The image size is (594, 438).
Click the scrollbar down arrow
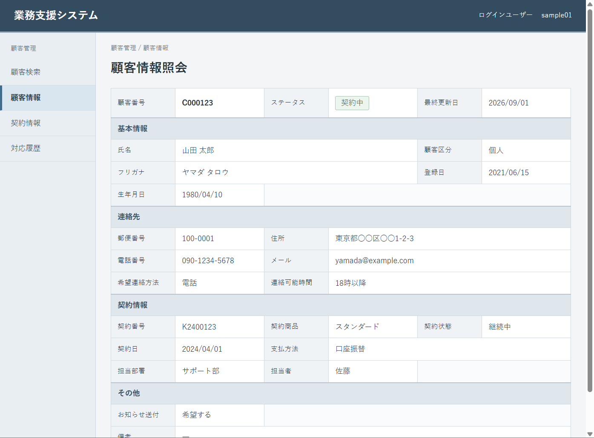(x=590, y=434)
